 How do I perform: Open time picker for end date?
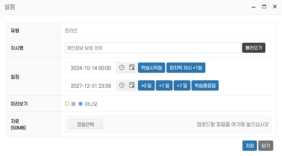(x=122, y=85)
